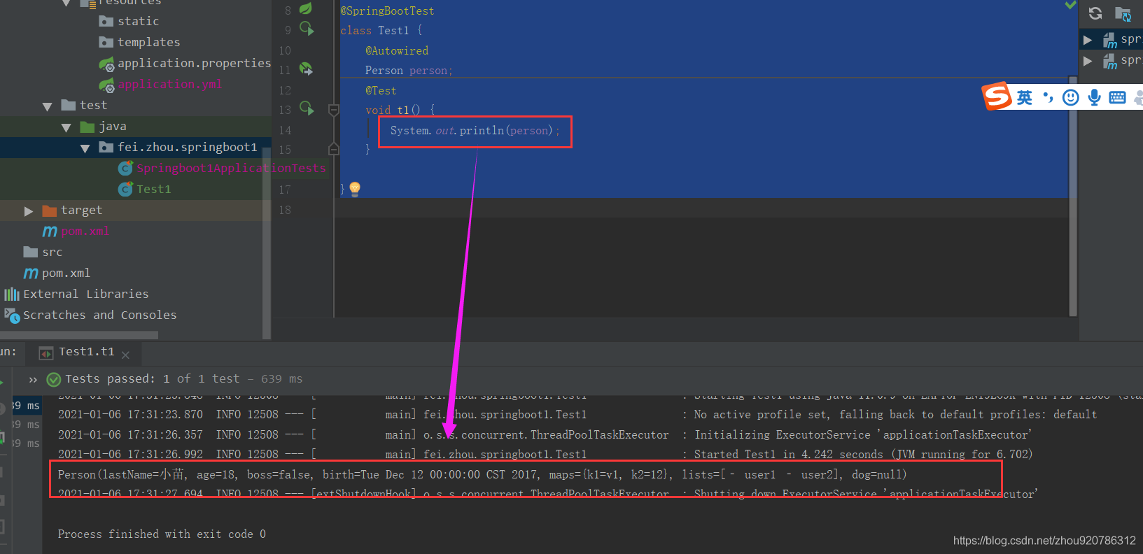Click the autowired dependency gutter icon on line 11
The width and height of the screenshot is (1143, 554).
(x=306, y=69)
